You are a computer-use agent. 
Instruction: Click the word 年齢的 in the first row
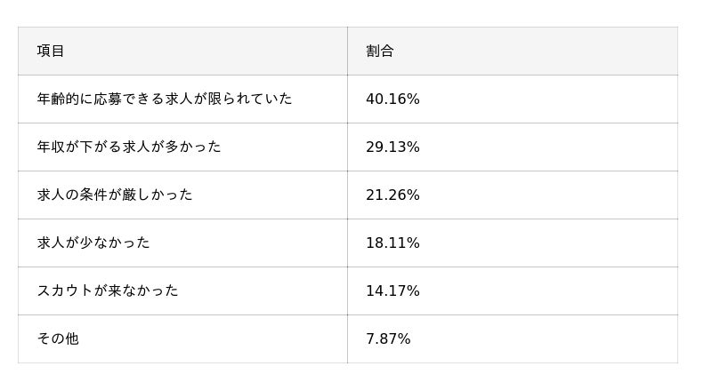[58, 99]
